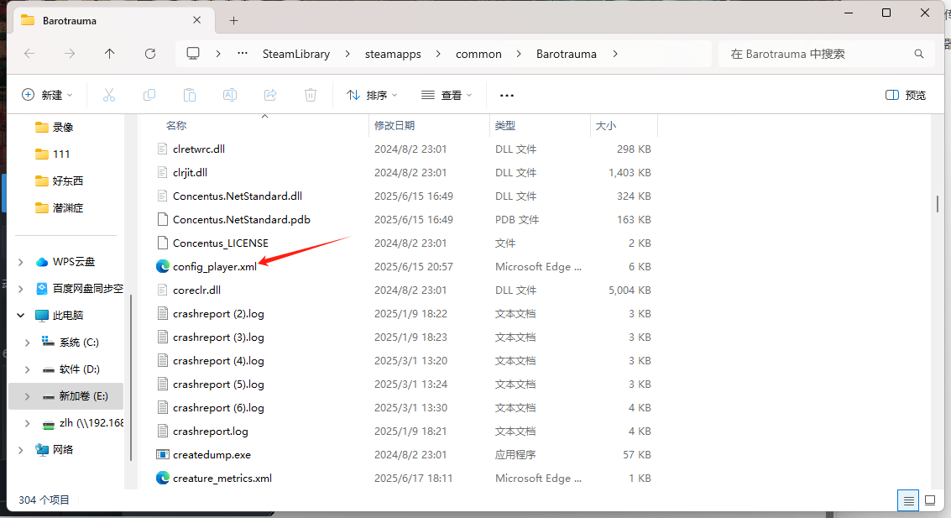Click the 在 Barotrauma 中搜索 search box
Image resolution: width=951 pixels, height=518 pixels.
pos(825,54)
